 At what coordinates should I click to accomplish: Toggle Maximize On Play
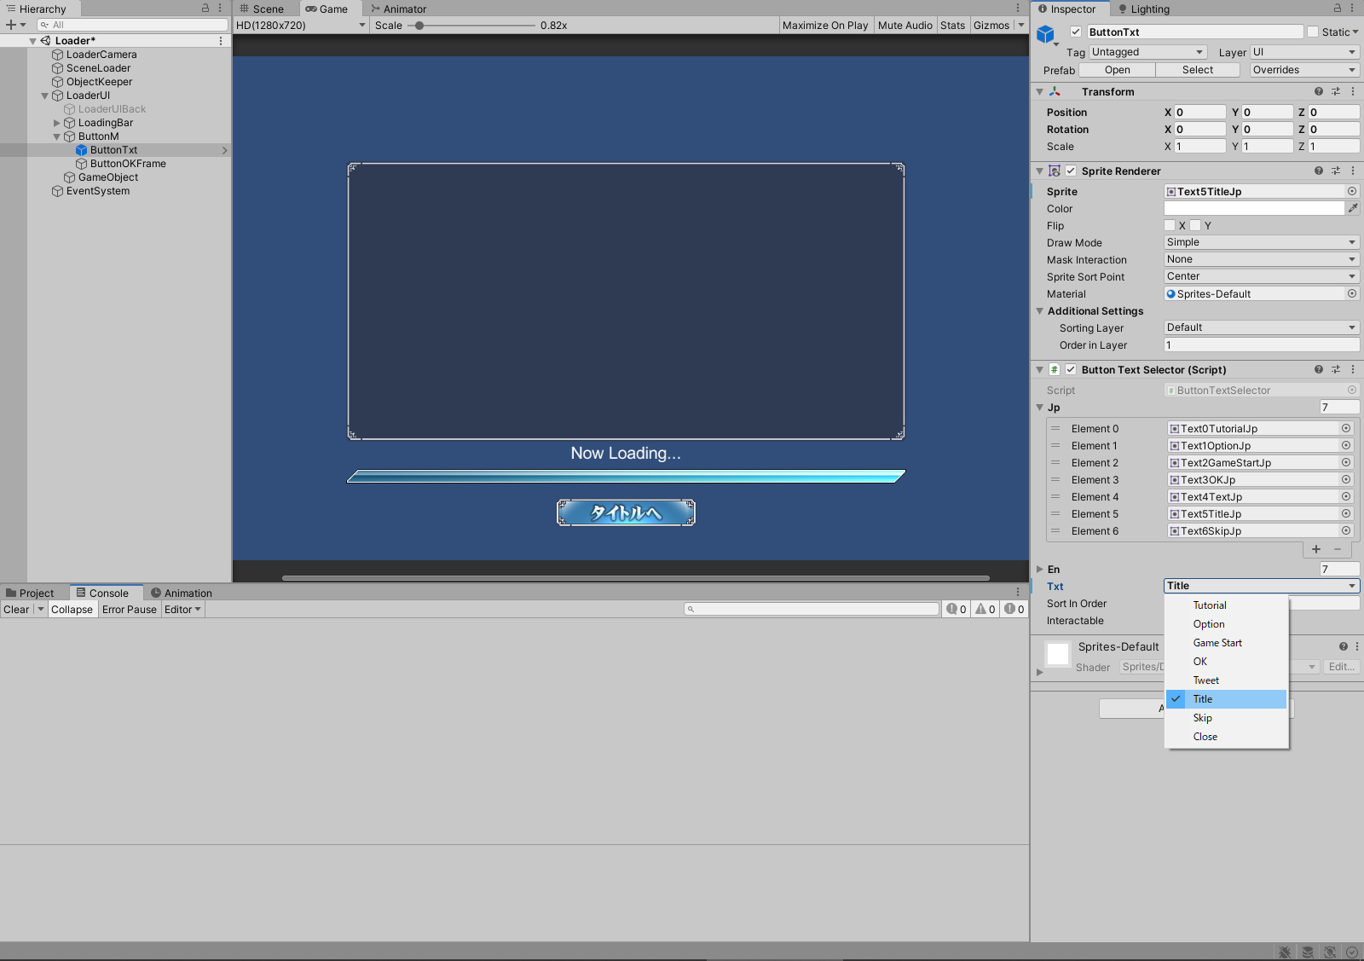825,25
